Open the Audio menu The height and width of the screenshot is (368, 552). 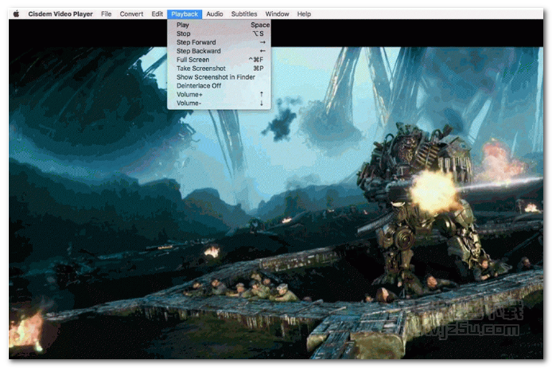click(x=215, y=14)
